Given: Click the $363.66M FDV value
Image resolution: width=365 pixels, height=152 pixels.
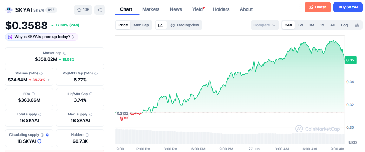Looking at the screenshot, I should point(29,100).
